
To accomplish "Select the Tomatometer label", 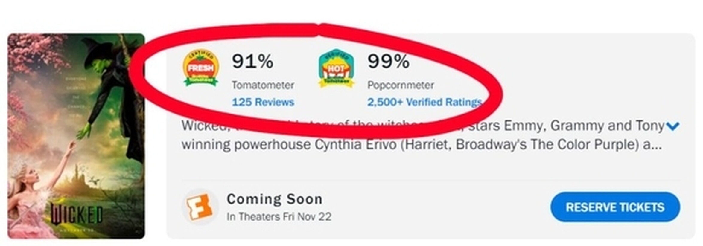I will click(263, 85).
